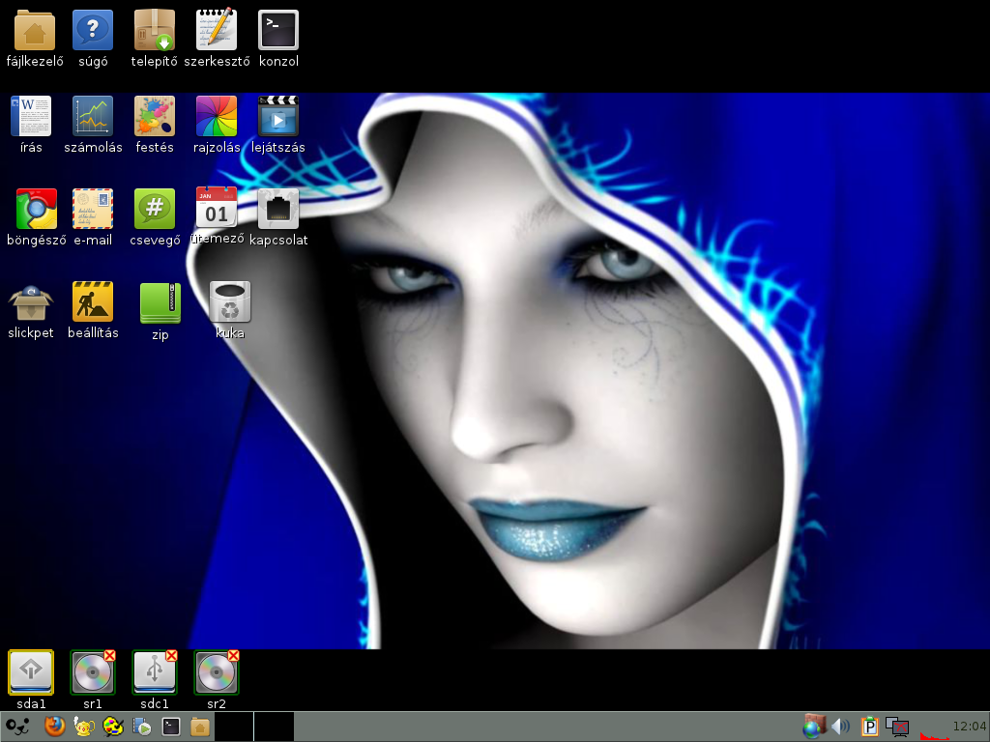
Task: Open the sdc1 USB drive icon
Action: (155, 672)
